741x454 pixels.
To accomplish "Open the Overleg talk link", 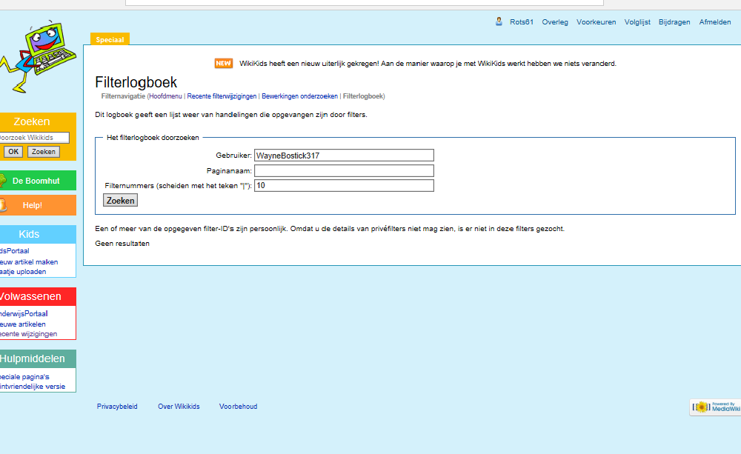I will coord(555,22).
